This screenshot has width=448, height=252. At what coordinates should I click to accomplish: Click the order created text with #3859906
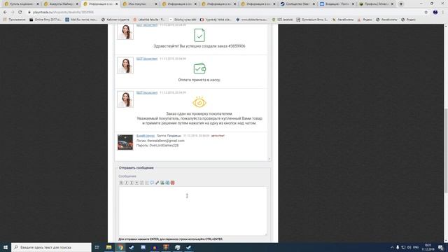(x=199, y=46)
